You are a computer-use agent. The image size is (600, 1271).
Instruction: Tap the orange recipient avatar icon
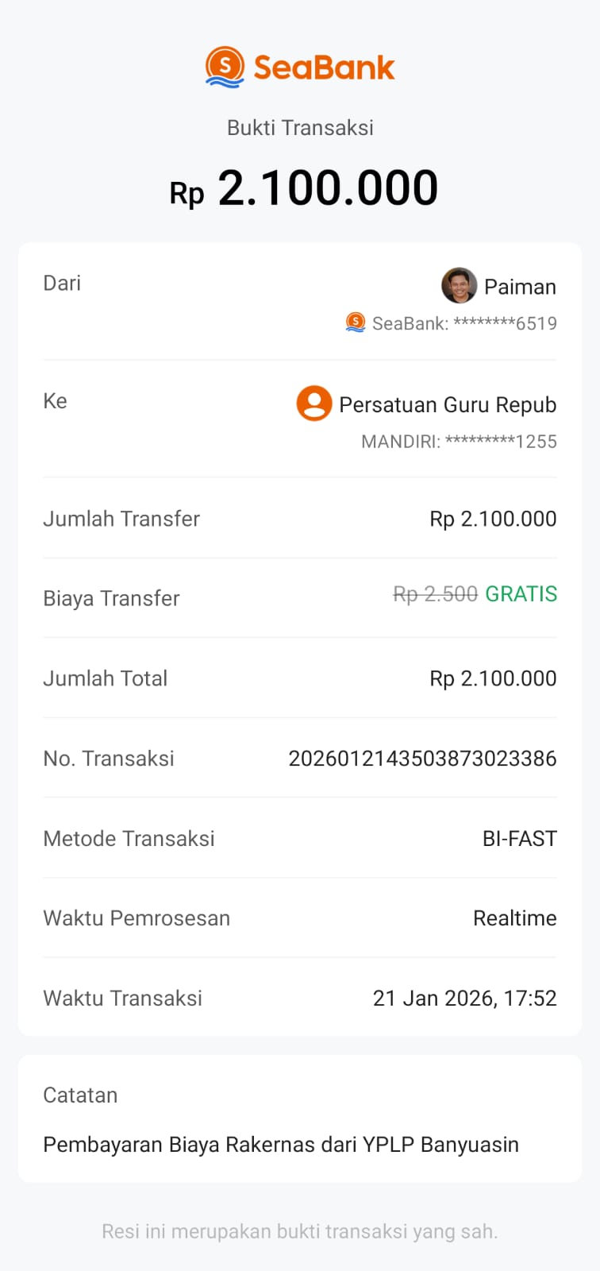[x=314, y=404]
